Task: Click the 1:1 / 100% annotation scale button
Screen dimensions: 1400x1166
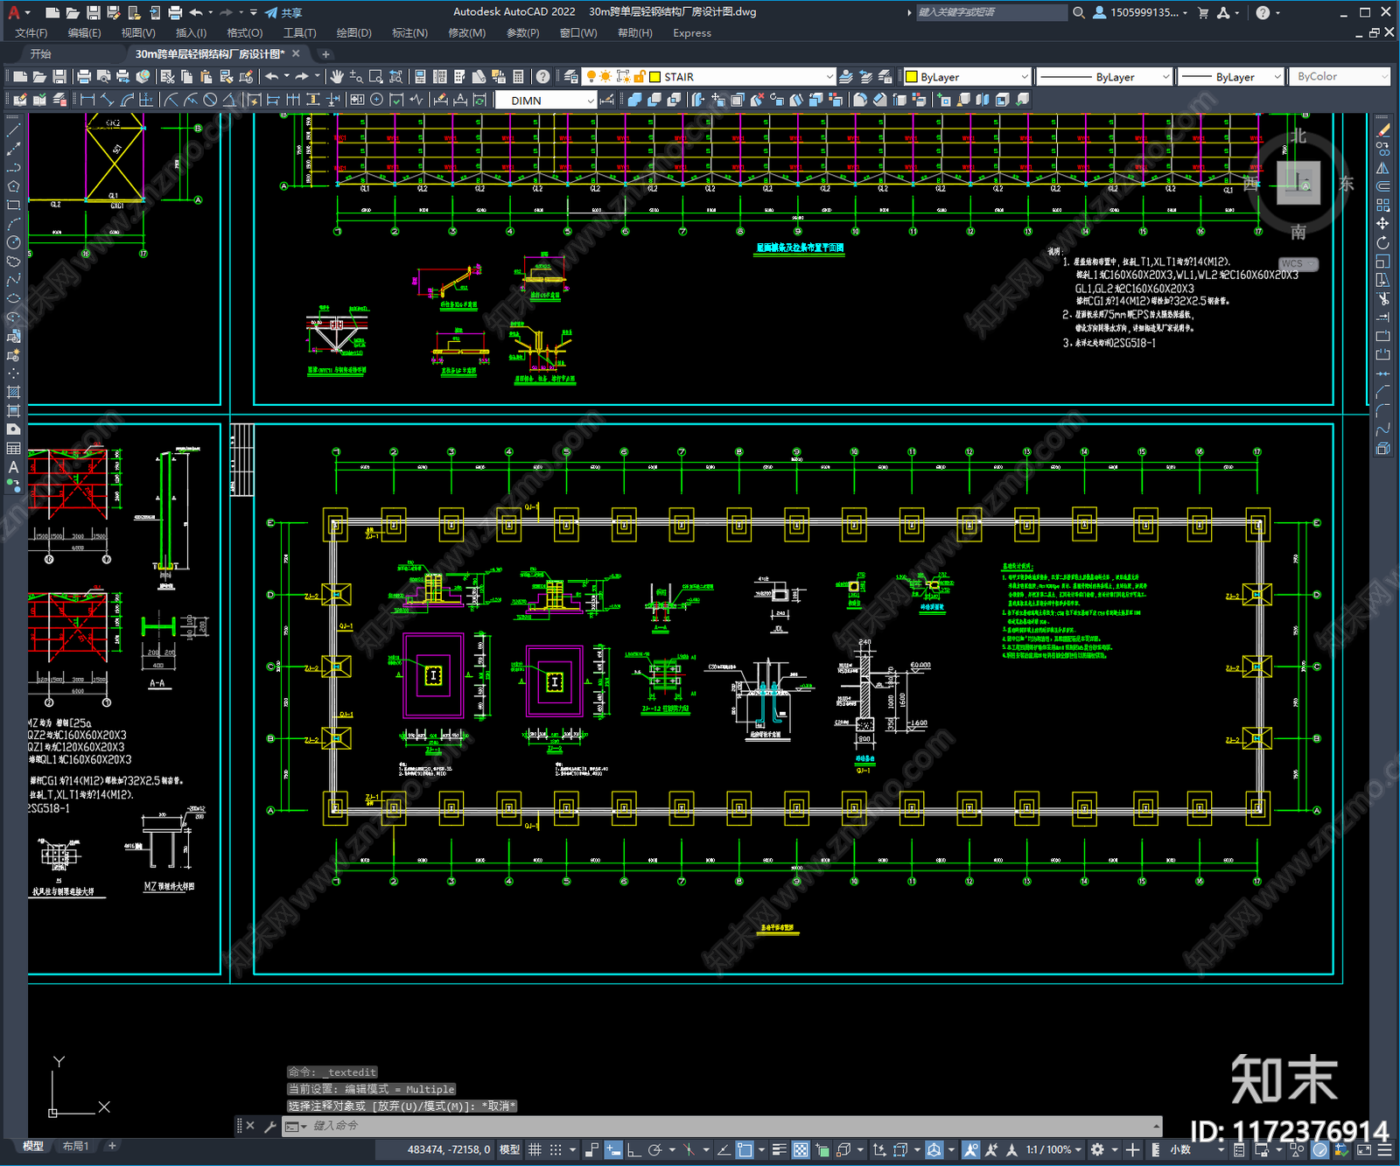Action: tap(1053, 1149)
